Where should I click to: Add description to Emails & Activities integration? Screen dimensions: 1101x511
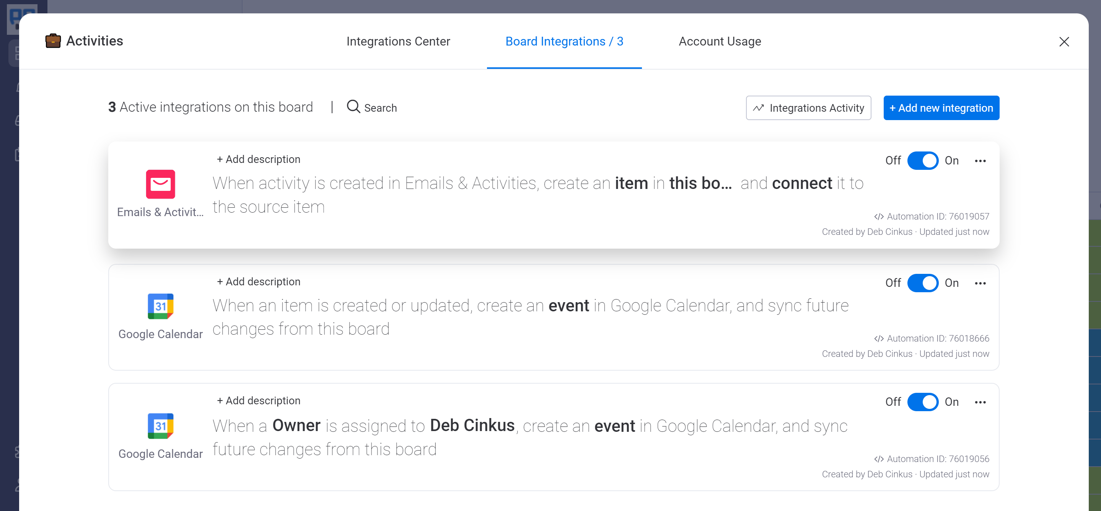pos(259,159)
